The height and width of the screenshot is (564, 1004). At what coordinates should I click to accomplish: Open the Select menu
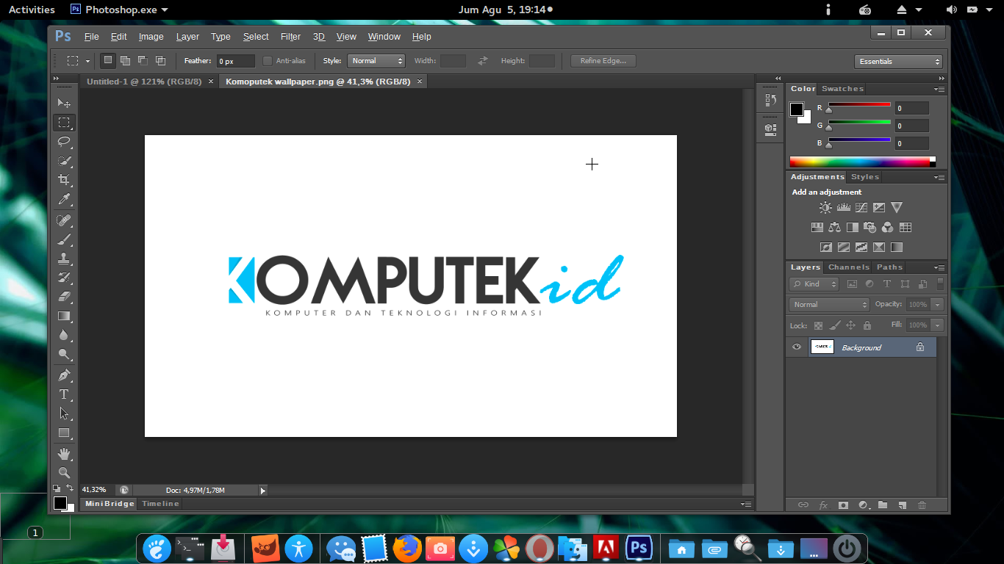click(256, 37)
